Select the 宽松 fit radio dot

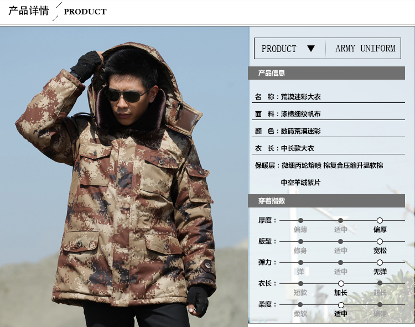coord(380,241)
